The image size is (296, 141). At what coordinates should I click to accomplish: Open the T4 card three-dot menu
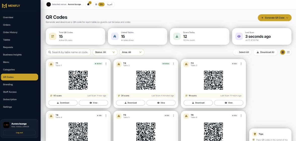(x=106, y=115)
